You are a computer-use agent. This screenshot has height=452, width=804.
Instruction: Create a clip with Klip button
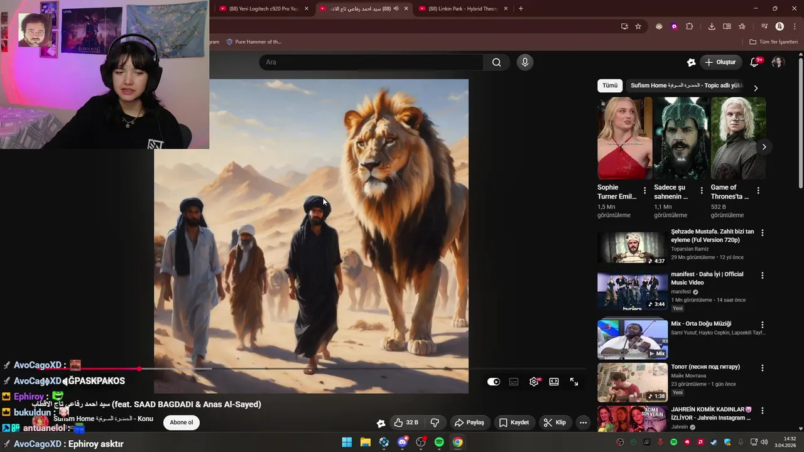(555, 422)
